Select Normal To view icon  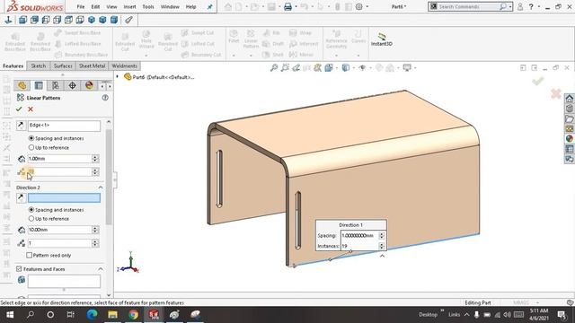8,20
